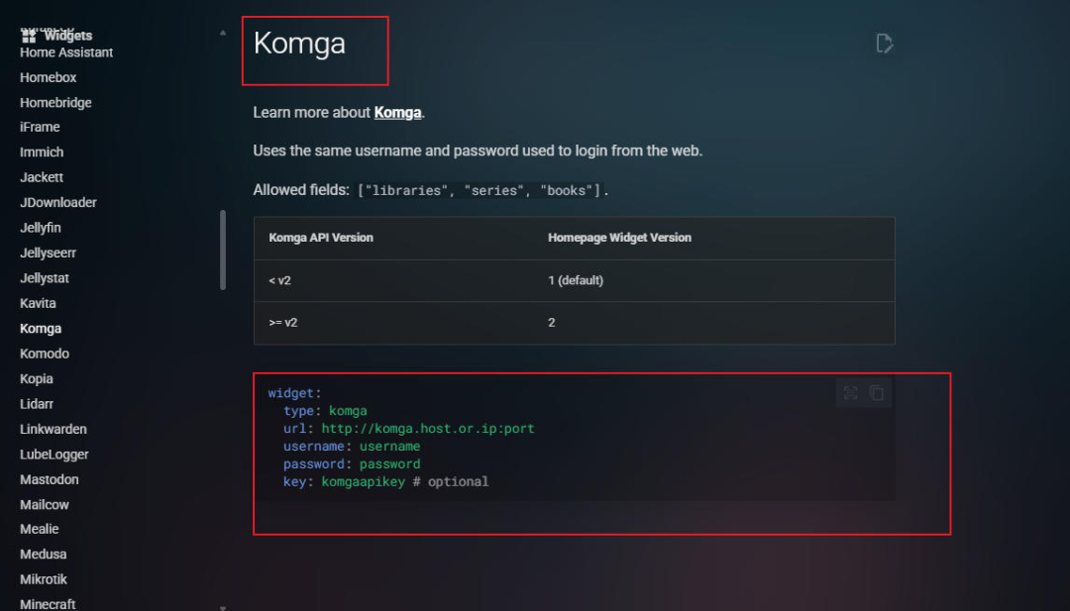Click the "# optional" comment in code
Image resolution: width=1070 pixels, height=611 pixels.
[451, 482]
